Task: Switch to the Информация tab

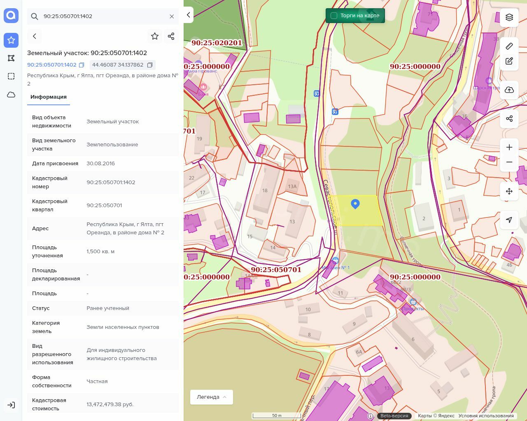Action: pos(49,97)
